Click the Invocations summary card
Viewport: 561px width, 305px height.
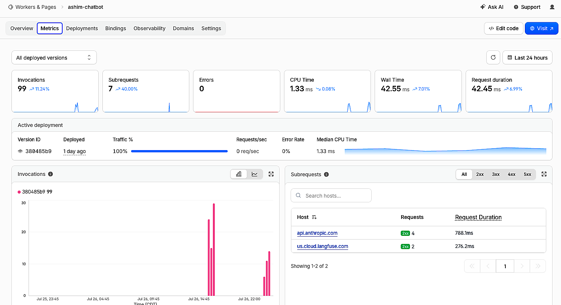coord(55,91)
